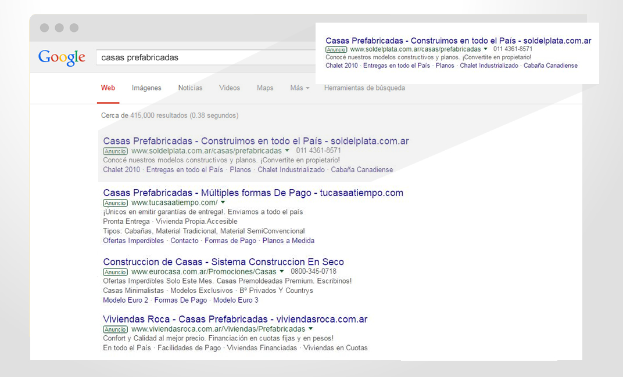Follow 'Formas de Pago' under the tucasaatiempo ad
623x377 pixels.
[x=231, y=241]
